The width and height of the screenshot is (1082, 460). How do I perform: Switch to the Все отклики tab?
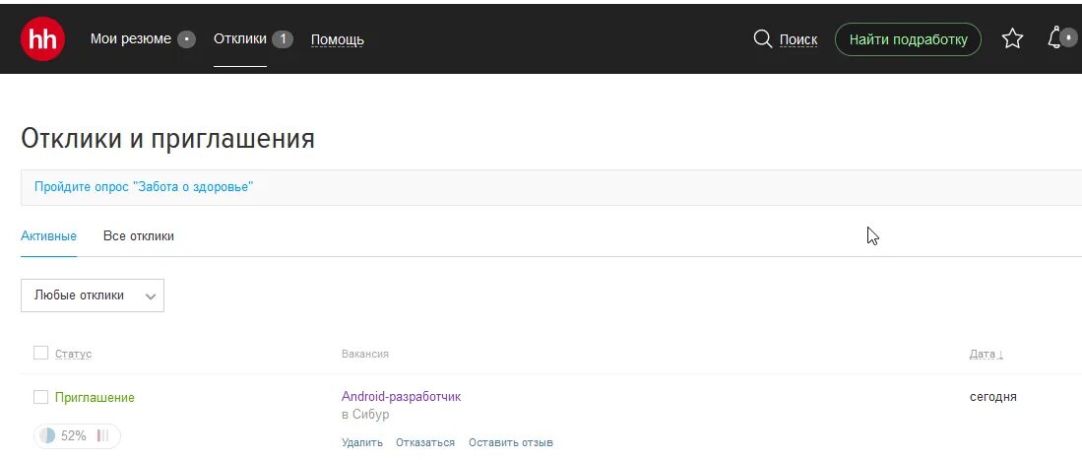(x=139, y=236)
